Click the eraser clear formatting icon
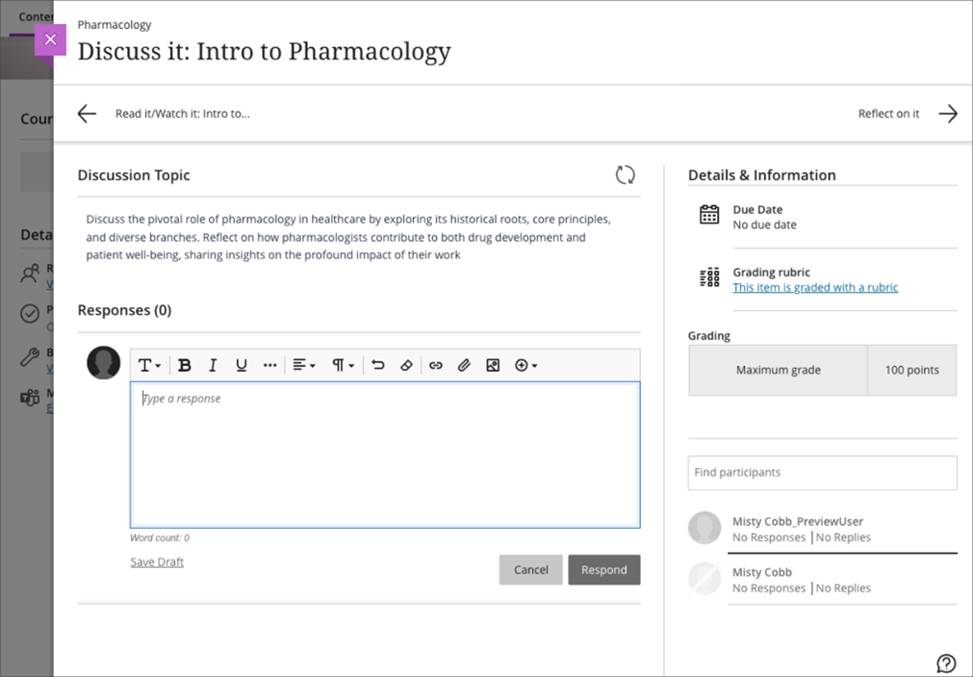Screen dimensions: 973x677 click(x=406, y=365)
